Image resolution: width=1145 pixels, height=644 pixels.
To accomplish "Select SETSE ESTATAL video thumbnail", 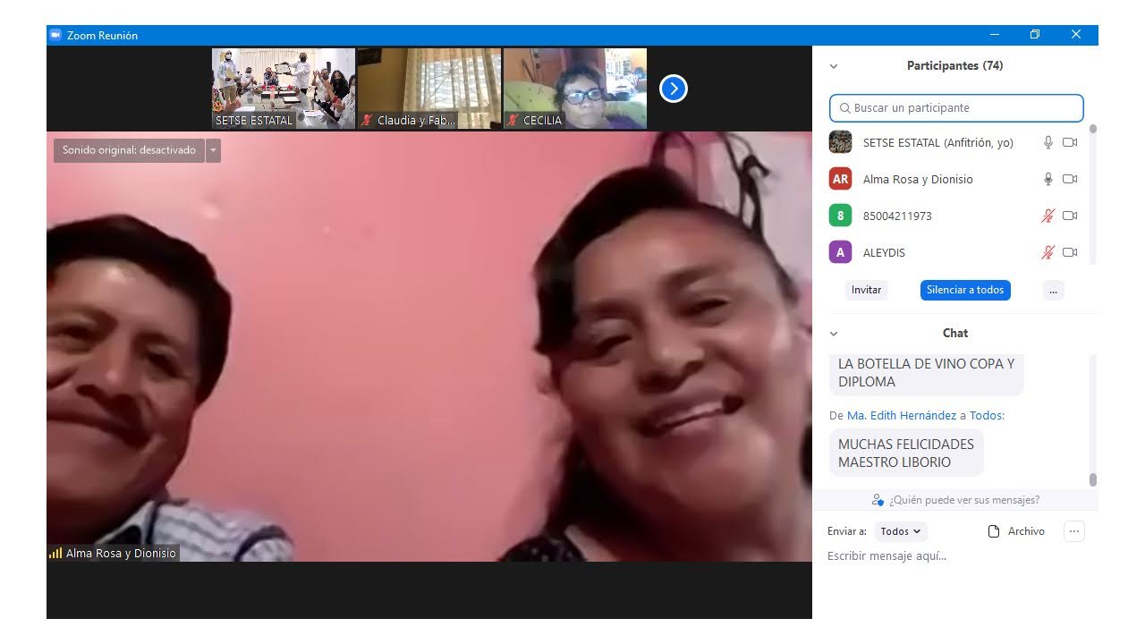I will point(284,89).
